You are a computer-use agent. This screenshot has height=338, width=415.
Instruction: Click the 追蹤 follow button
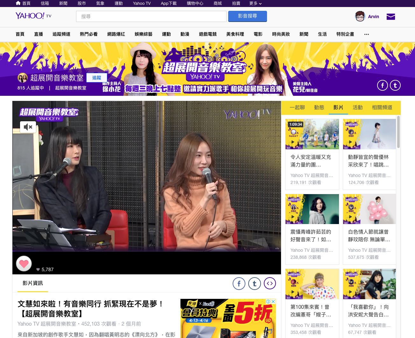[97, 78]
